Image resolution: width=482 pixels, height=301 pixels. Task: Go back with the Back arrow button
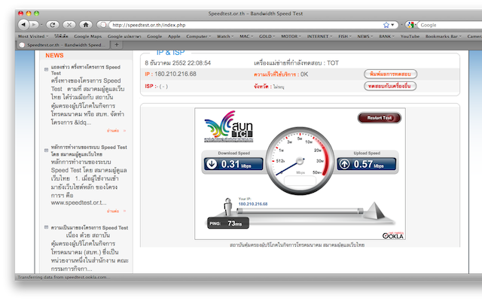23,25
